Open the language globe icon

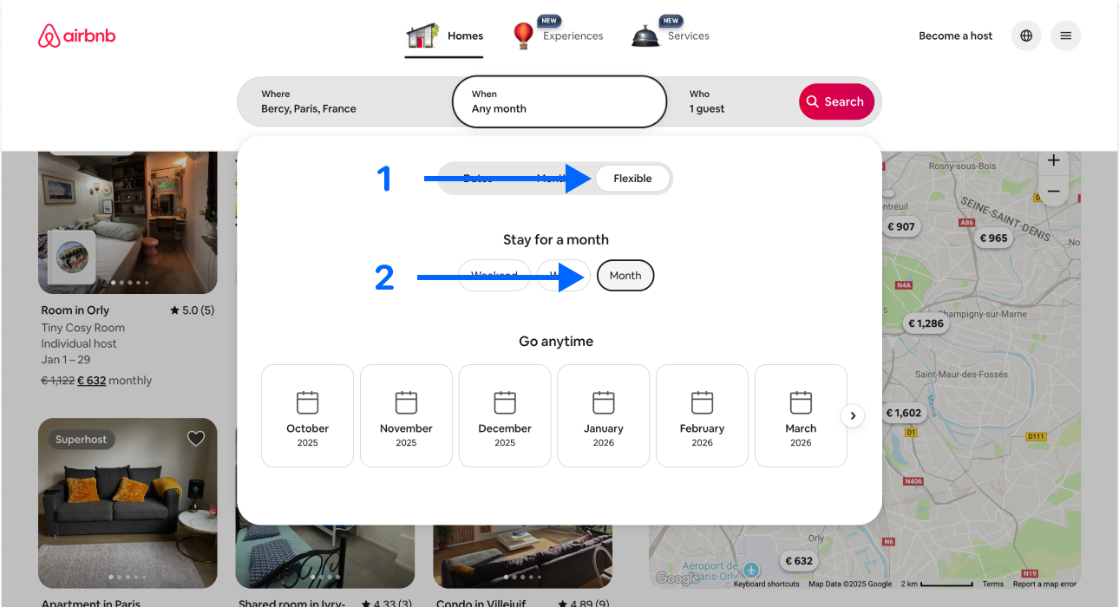tap(1026, 36)
